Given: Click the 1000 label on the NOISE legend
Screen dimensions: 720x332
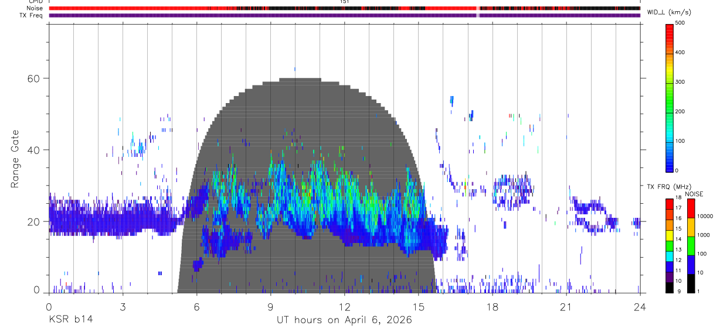Looking at the screenshot, I should pyautogui.click(x=704, y=235).
